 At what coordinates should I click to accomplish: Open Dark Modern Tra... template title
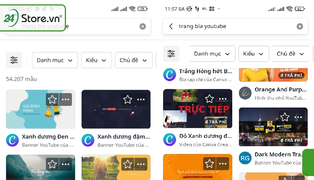click(x=280, y=154)
